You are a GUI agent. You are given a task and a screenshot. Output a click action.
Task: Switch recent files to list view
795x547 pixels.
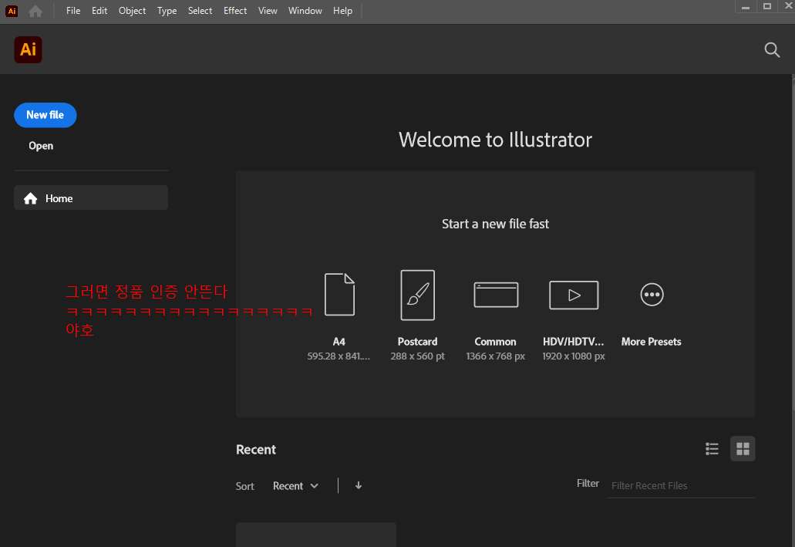tap(712, 448)
